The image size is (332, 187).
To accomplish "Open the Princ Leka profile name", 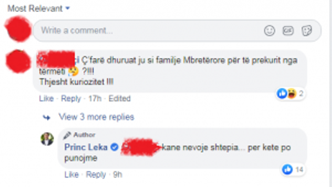I will point(86,147).
